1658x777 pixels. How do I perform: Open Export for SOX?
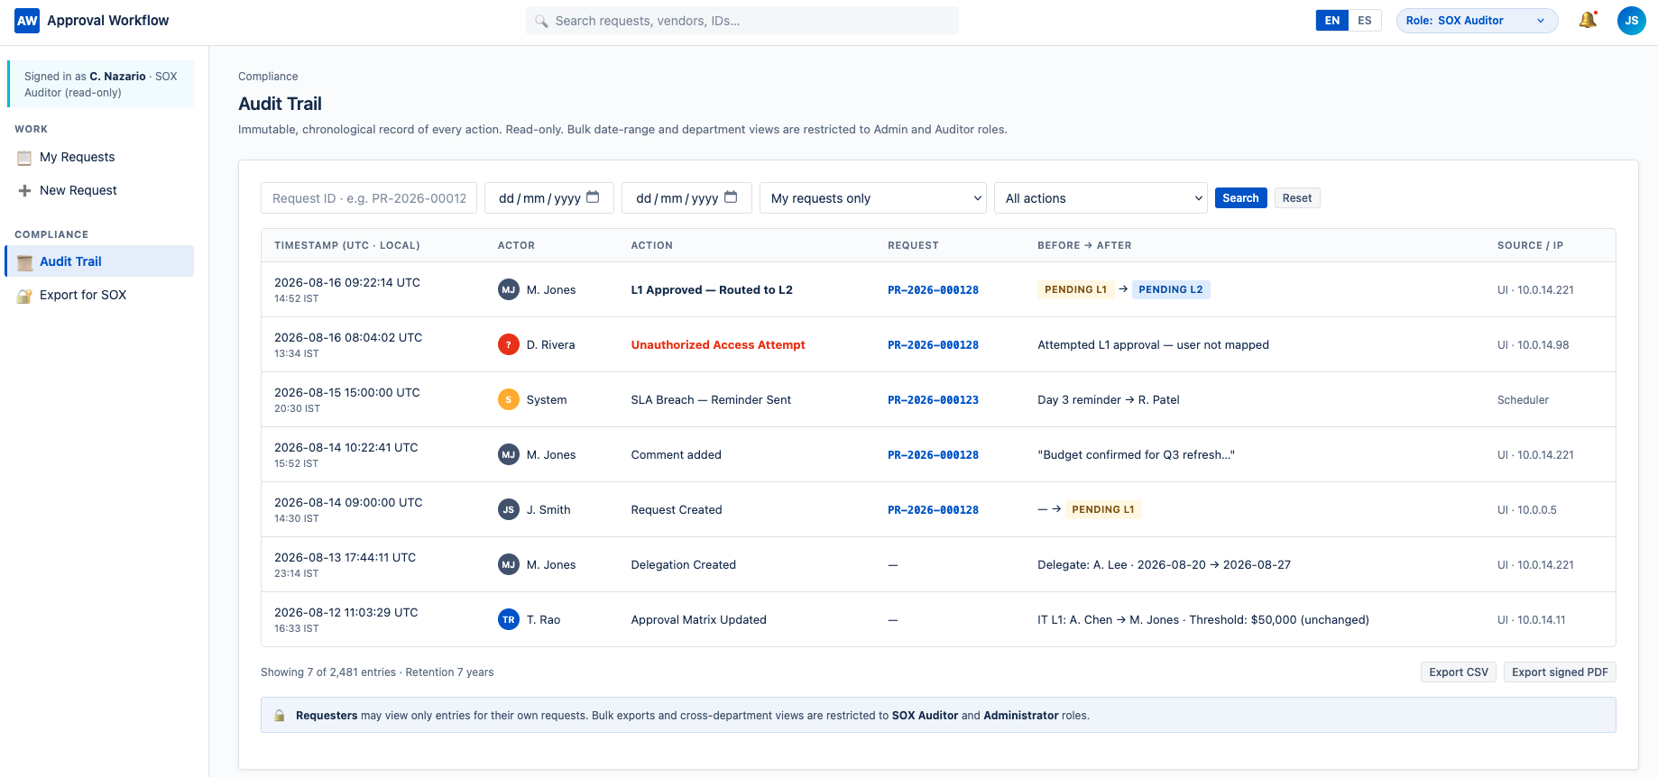click(x=99, y=296)
